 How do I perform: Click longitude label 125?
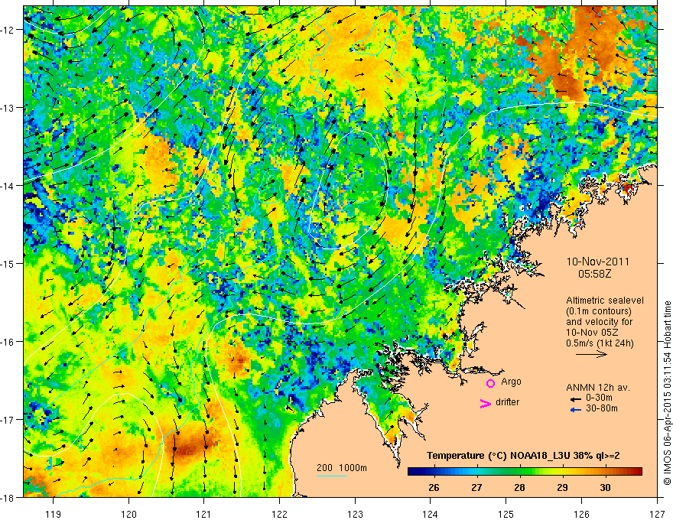point(506,514)
